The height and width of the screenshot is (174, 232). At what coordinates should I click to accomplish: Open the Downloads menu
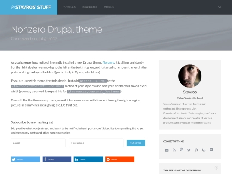pyautogui.click(x=90, y=7)
